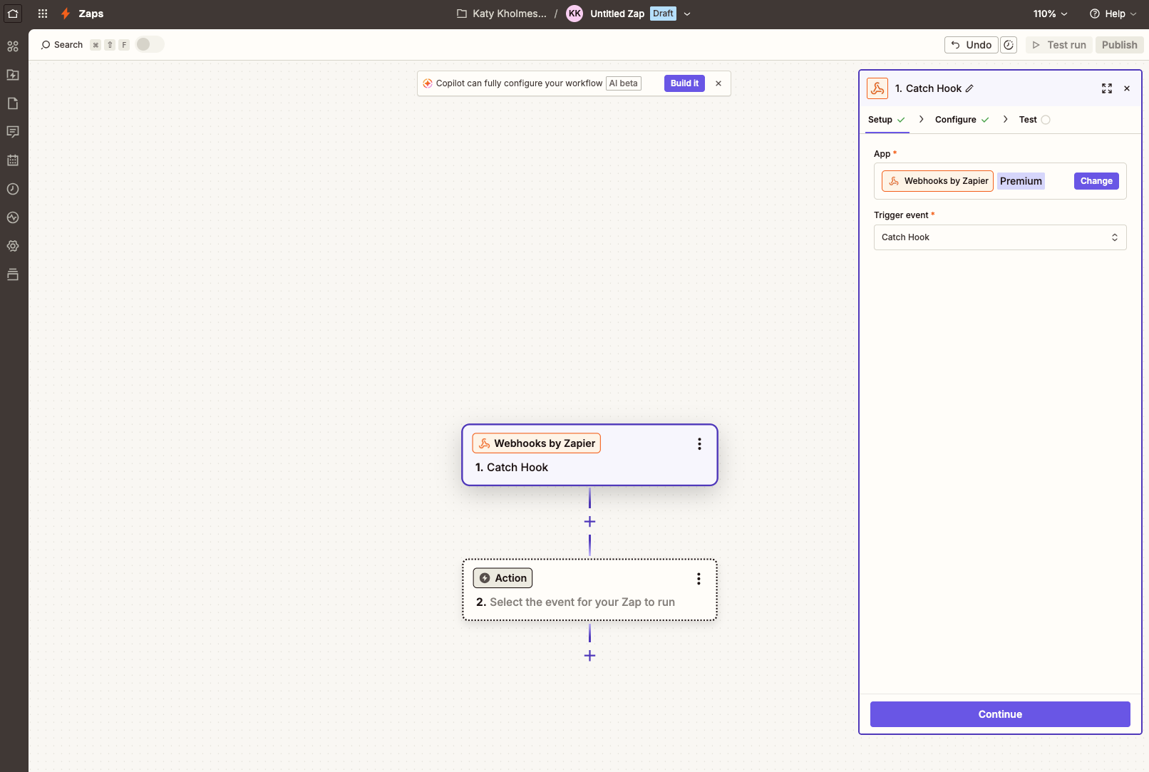The width and height of the screenshot is (1149, 772).
Task: Edit step name with pencil icon
Action: [x=969, y=88]
